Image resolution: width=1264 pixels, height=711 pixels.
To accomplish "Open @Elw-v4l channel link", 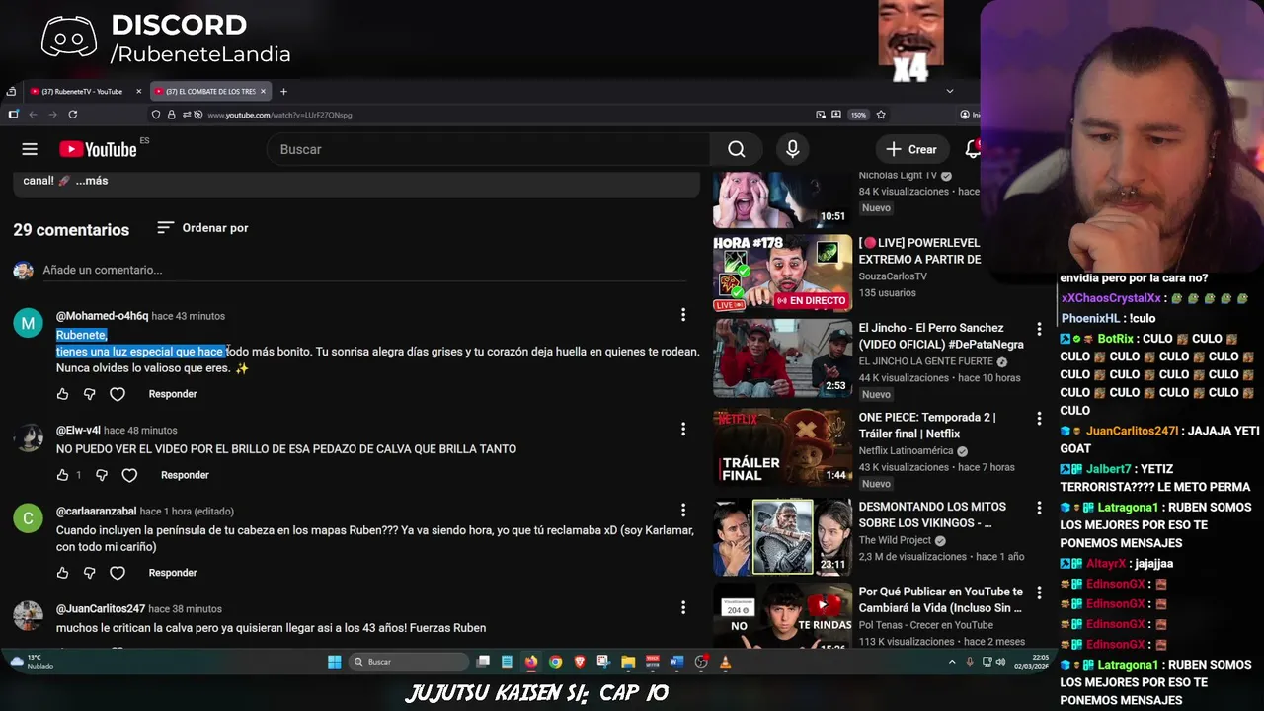I will tap(78, 431).
